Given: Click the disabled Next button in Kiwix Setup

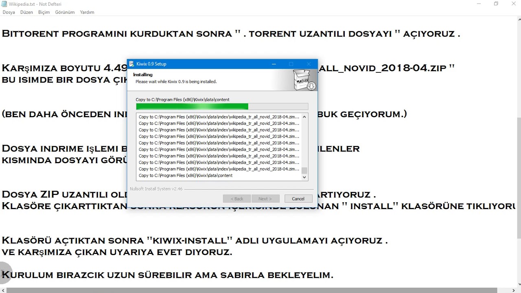Looking at the screenshot, I should click(x=265, y=199).
